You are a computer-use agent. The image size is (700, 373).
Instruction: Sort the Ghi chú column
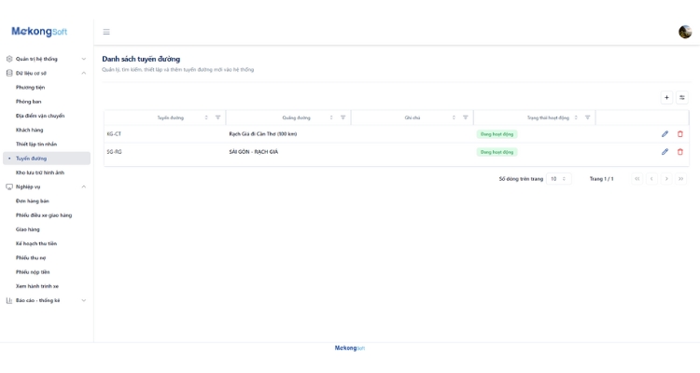pos(454,117)
